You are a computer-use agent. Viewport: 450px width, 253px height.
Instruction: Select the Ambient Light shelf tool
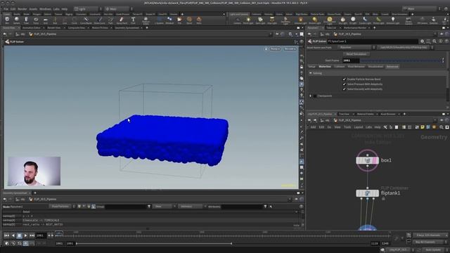pyautogui.click(x=393, y=20)
